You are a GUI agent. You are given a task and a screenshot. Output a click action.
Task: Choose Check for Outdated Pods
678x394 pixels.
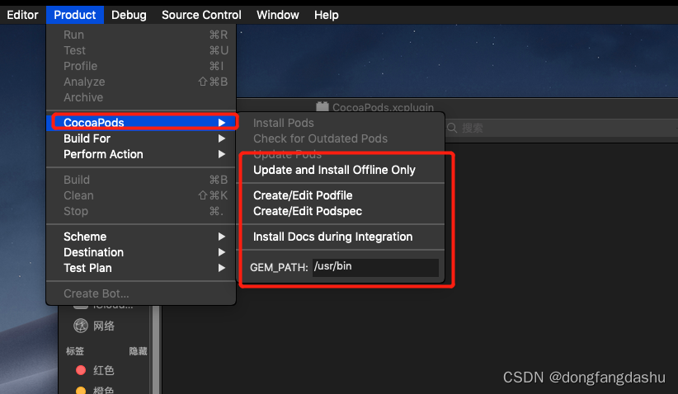(341, 138)
